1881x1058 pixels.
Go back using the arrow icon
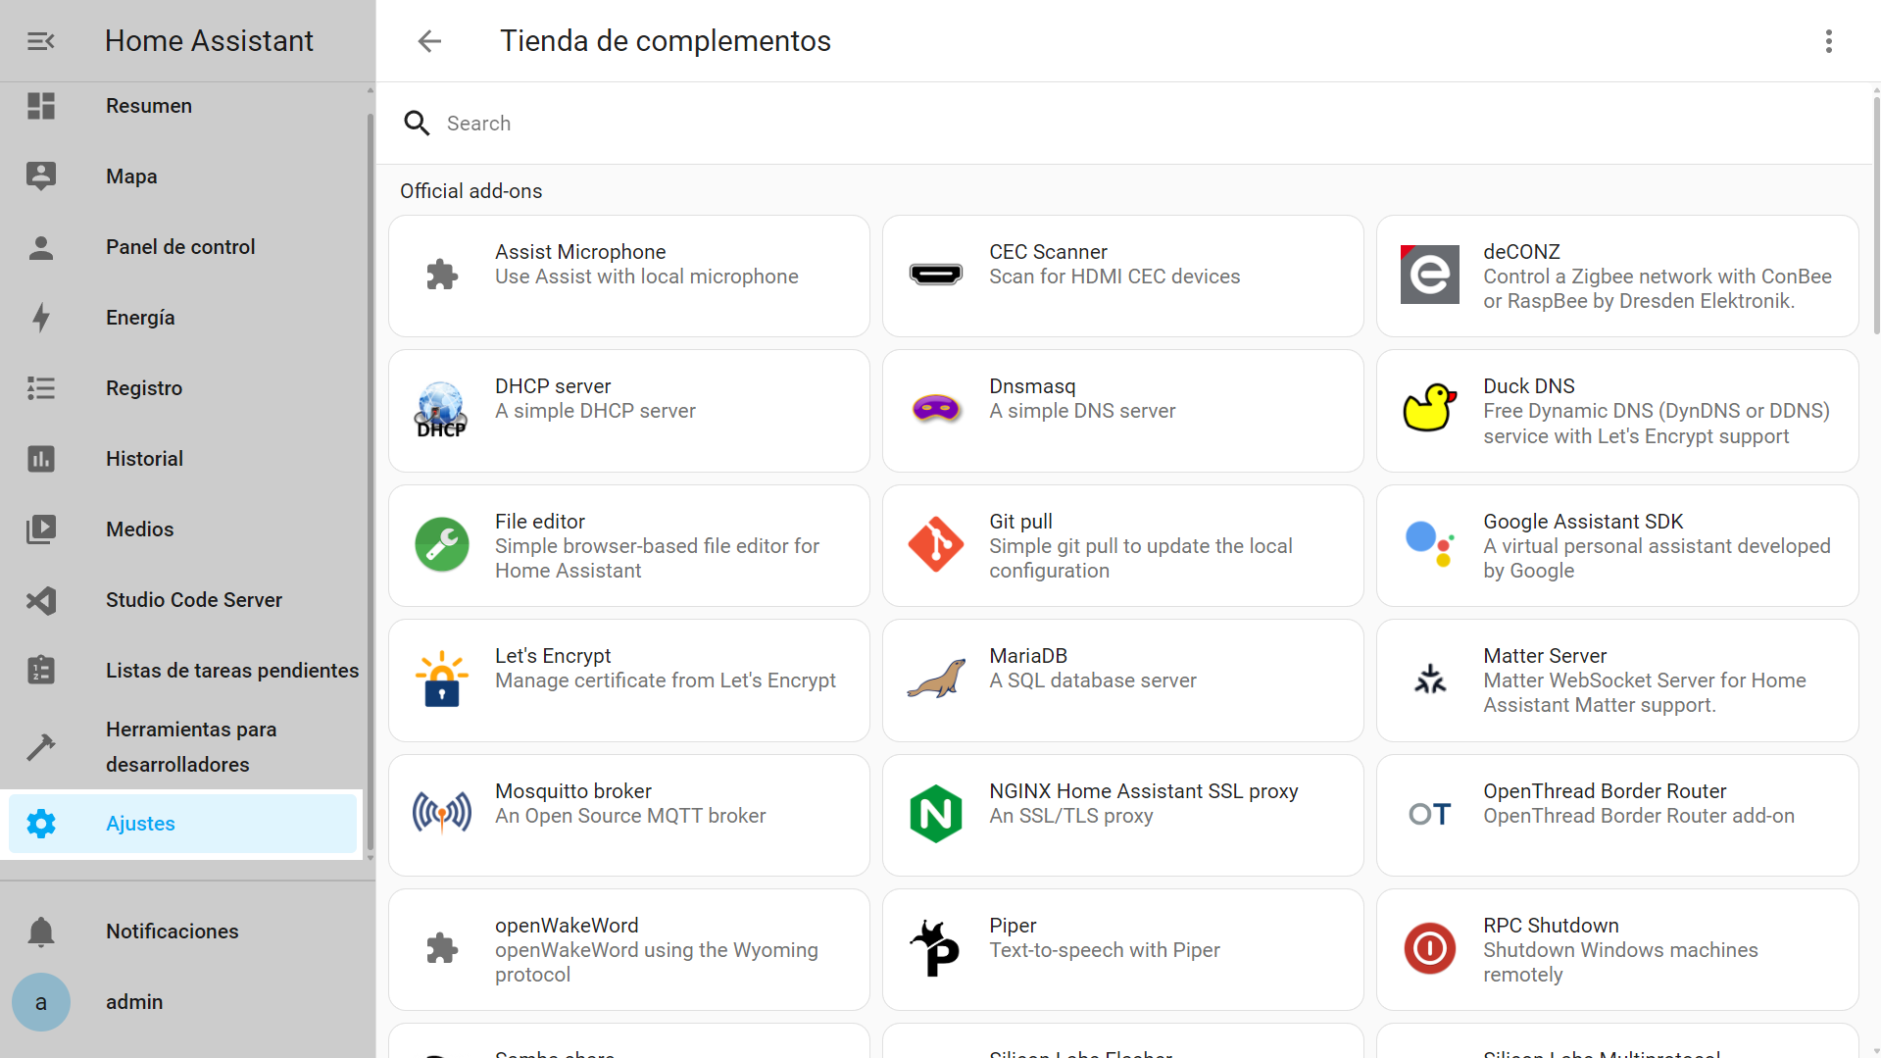click(429, 41)
